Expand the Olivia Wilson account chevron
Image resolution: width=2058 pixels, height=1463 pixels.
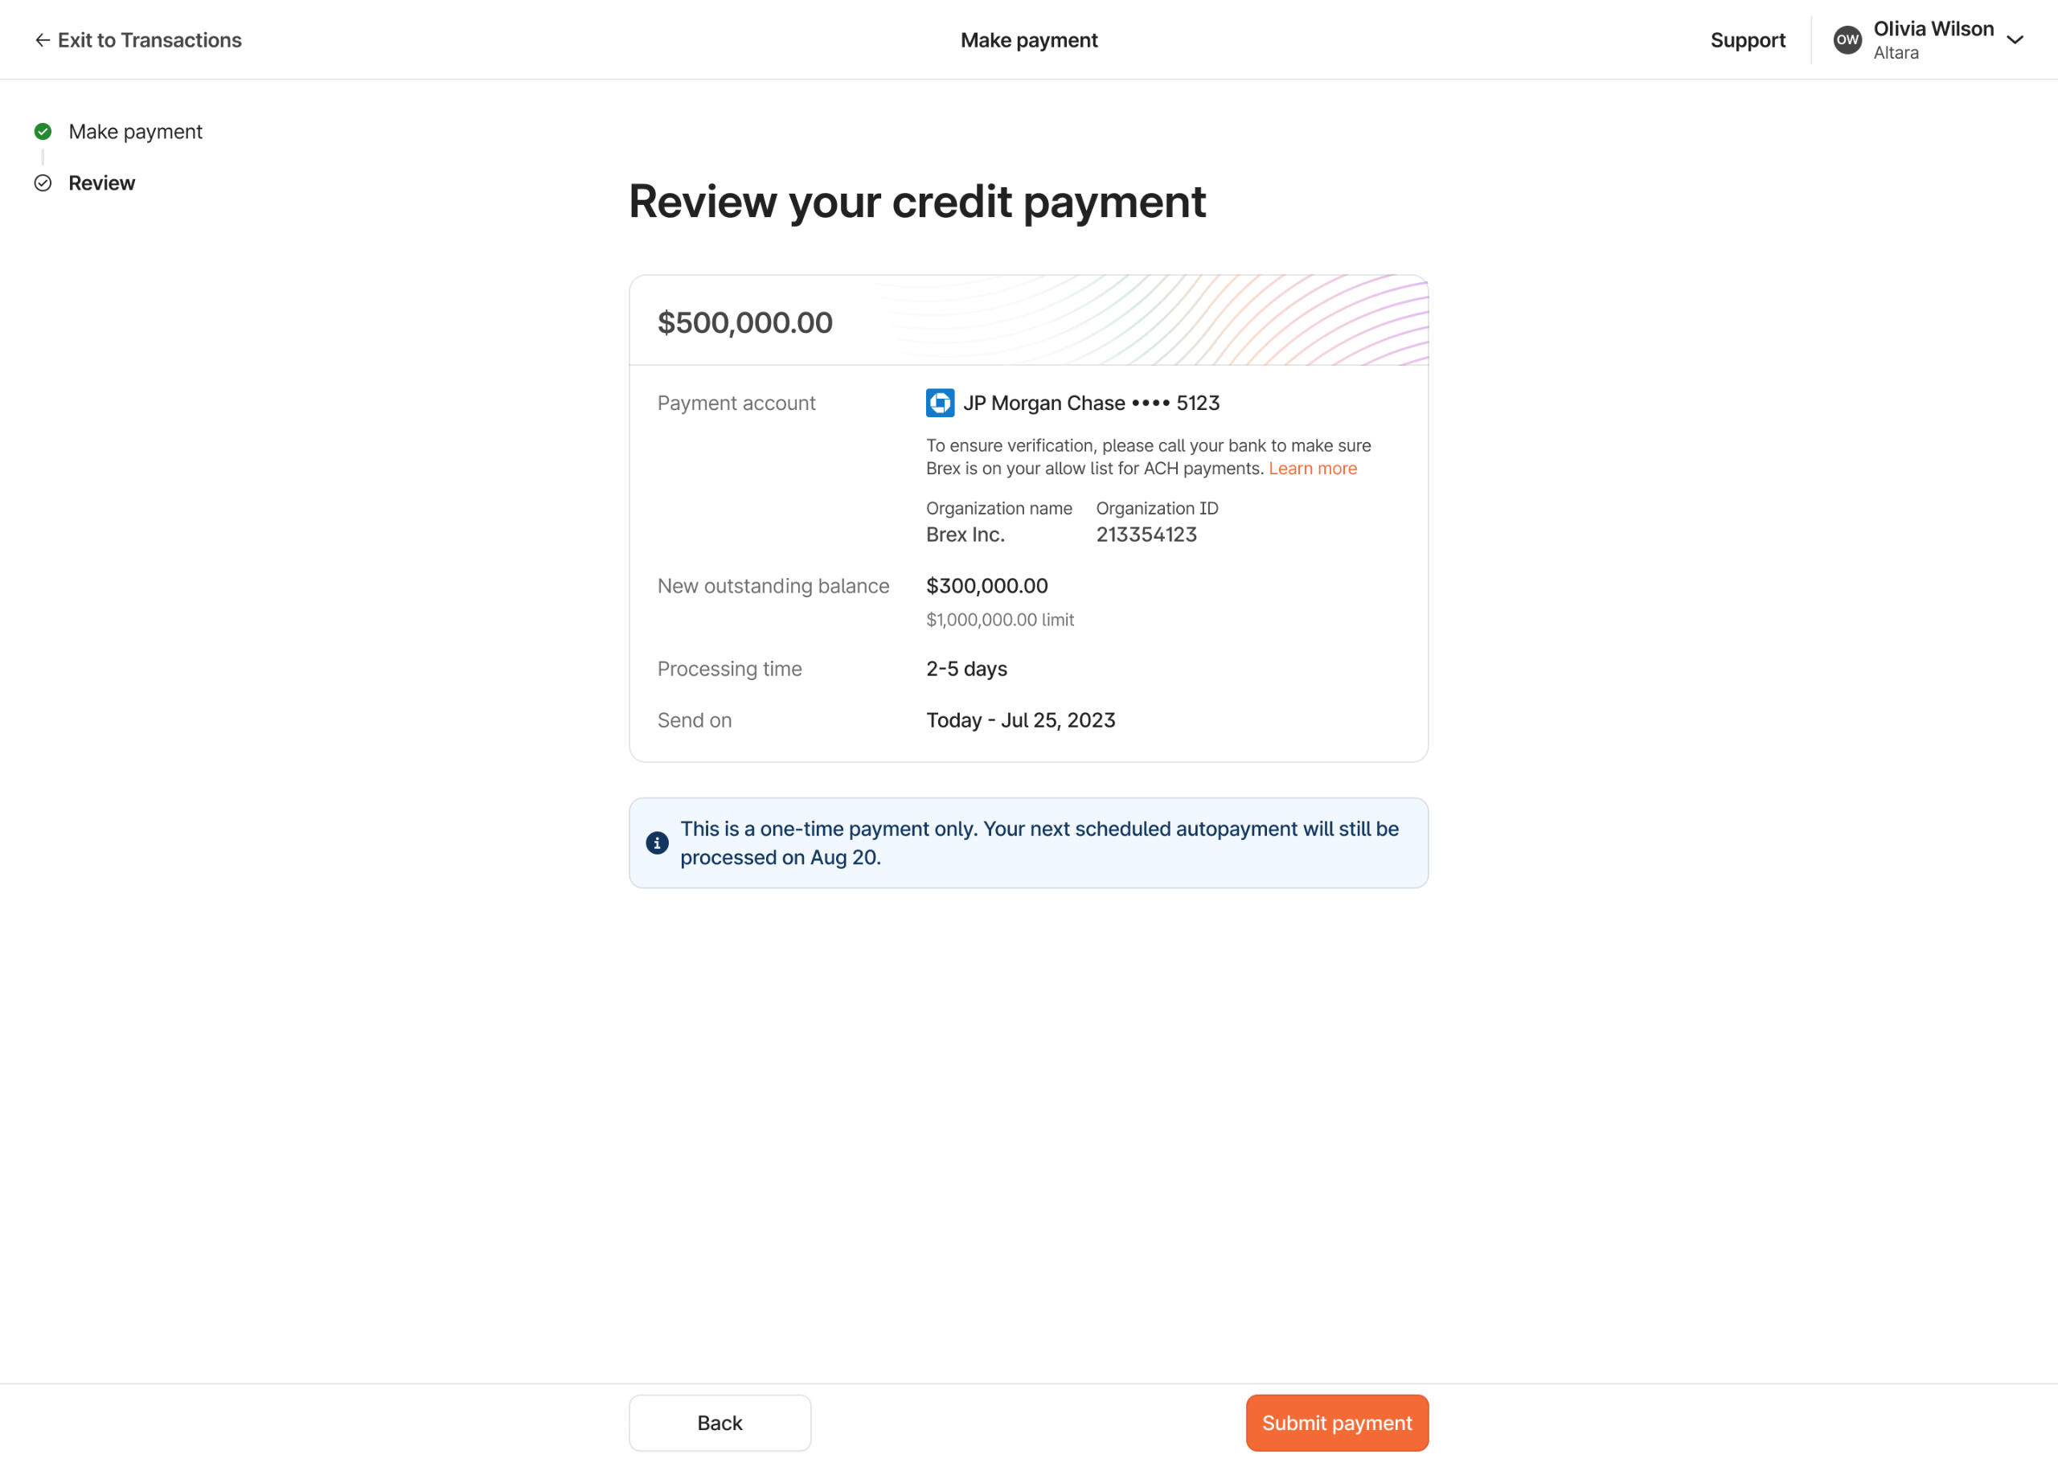coord(2015,39)
